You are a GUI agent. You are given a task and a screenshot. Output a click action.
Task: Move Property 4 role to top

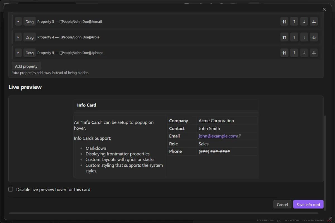click(x=284, y=37)
